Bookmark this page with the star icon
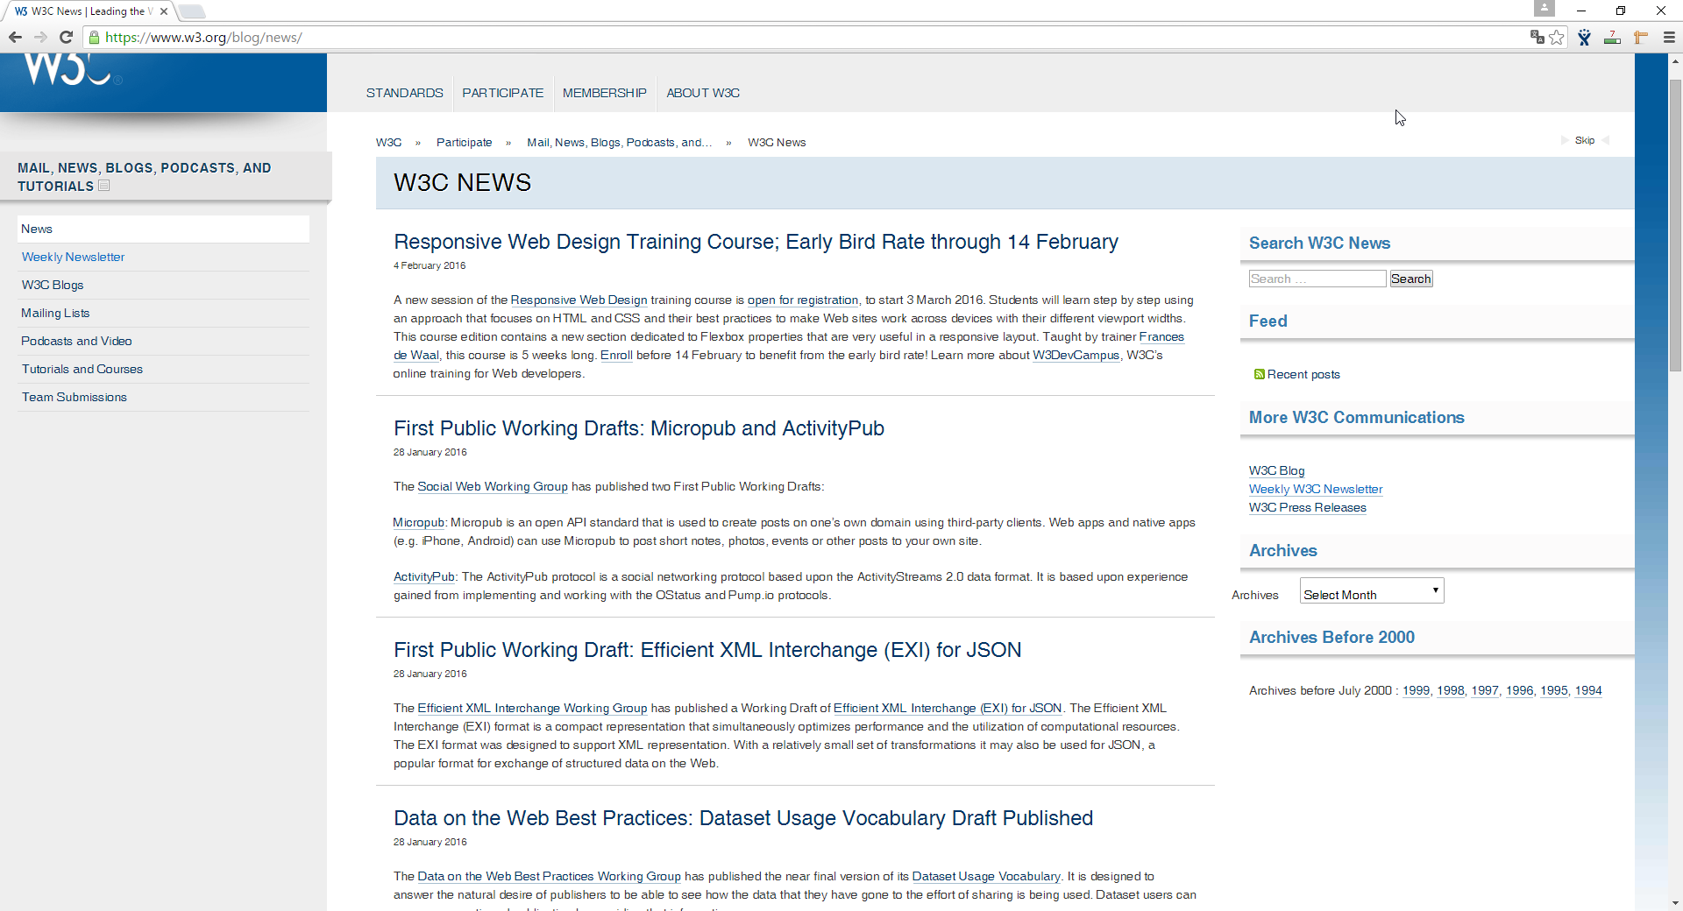The width and height of the screenshot is (1683, 911). point(1557,37)
